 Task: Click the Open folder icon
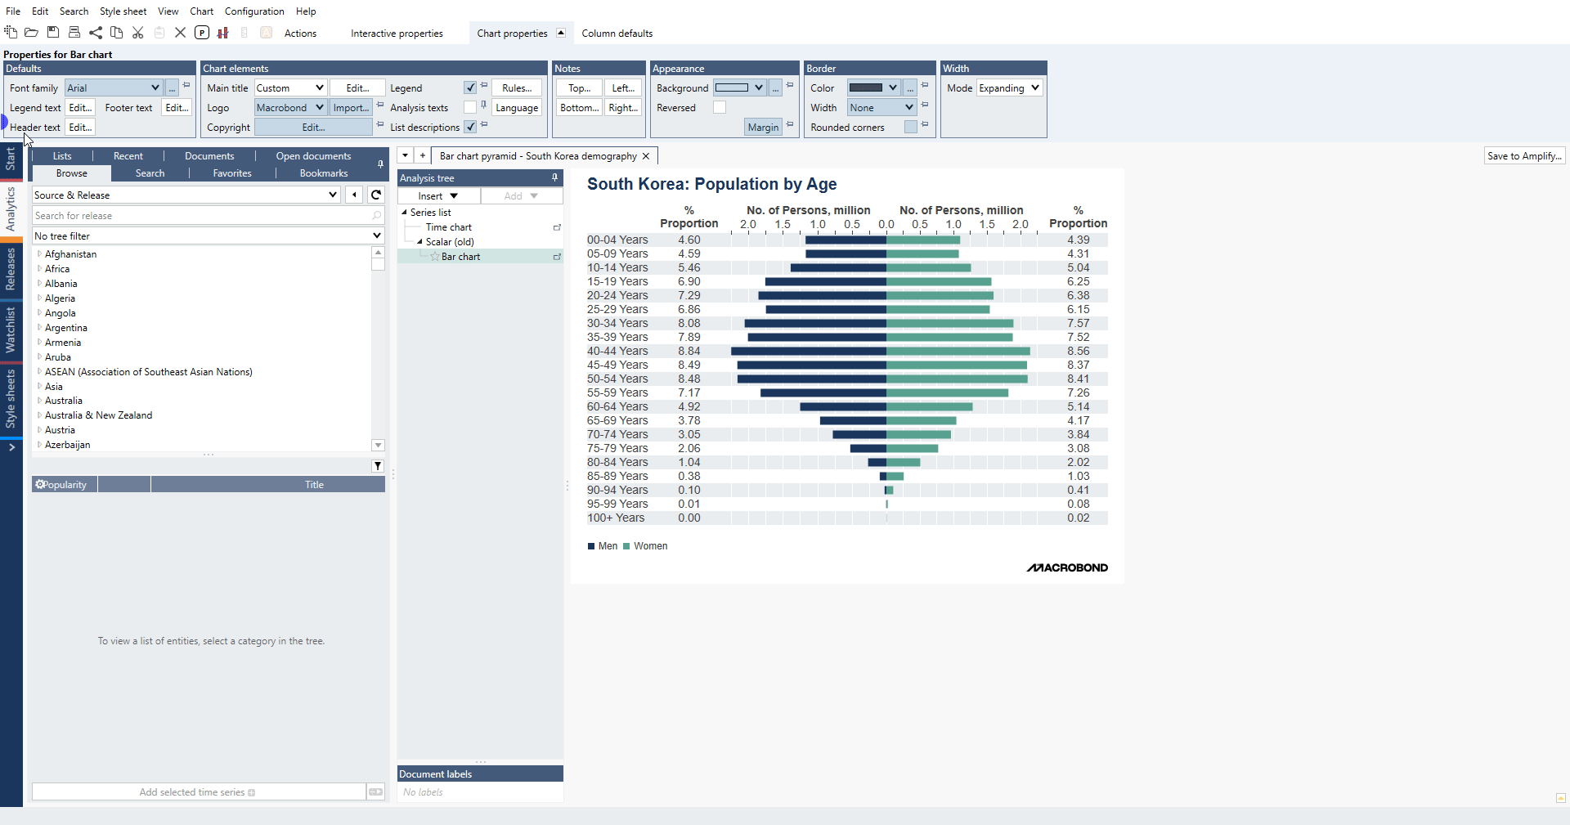click(x=32, y=33)
